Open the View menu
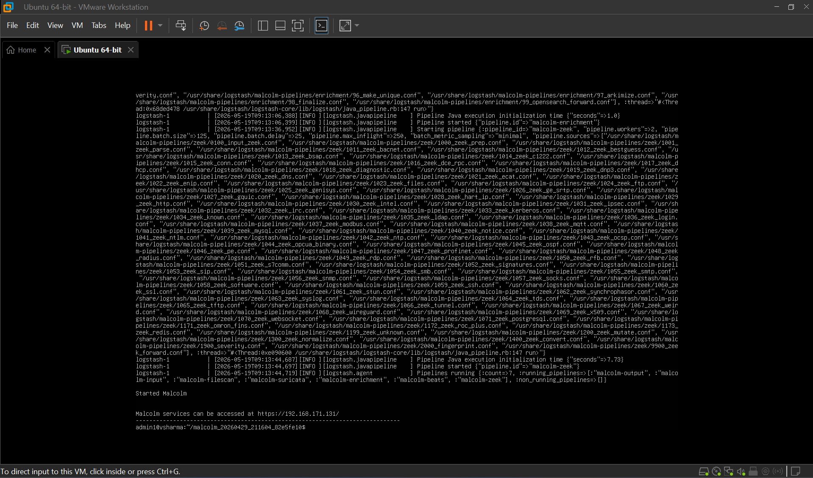 (x=55, y=25)
